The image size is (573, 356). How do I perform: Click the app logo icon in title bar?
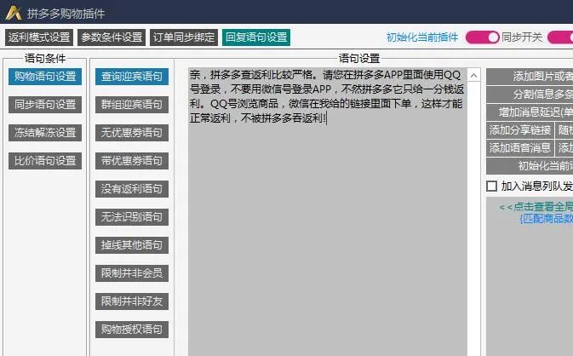click(x=14, y=13)
